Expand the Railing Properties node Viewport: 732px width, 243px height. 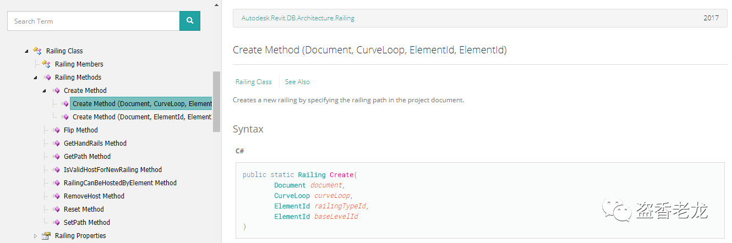[36, 236]
